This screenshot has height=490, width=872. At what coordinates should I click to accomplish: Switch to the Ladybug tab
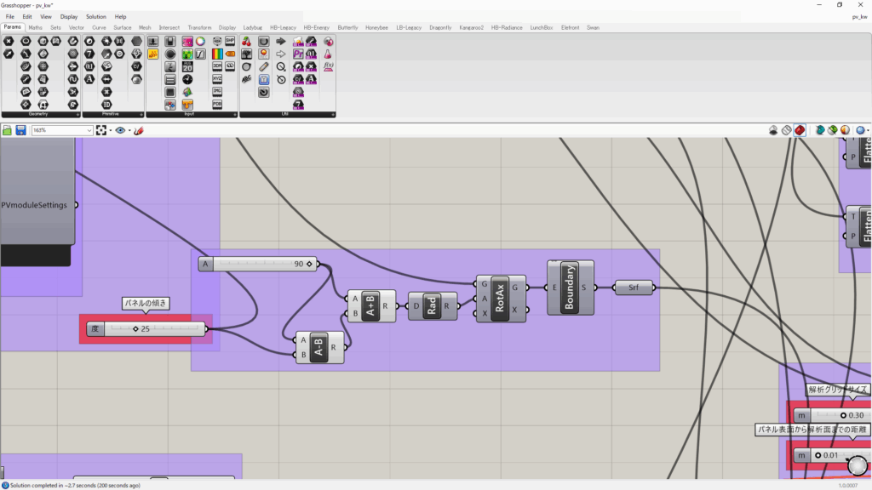[x=253, y=27]
